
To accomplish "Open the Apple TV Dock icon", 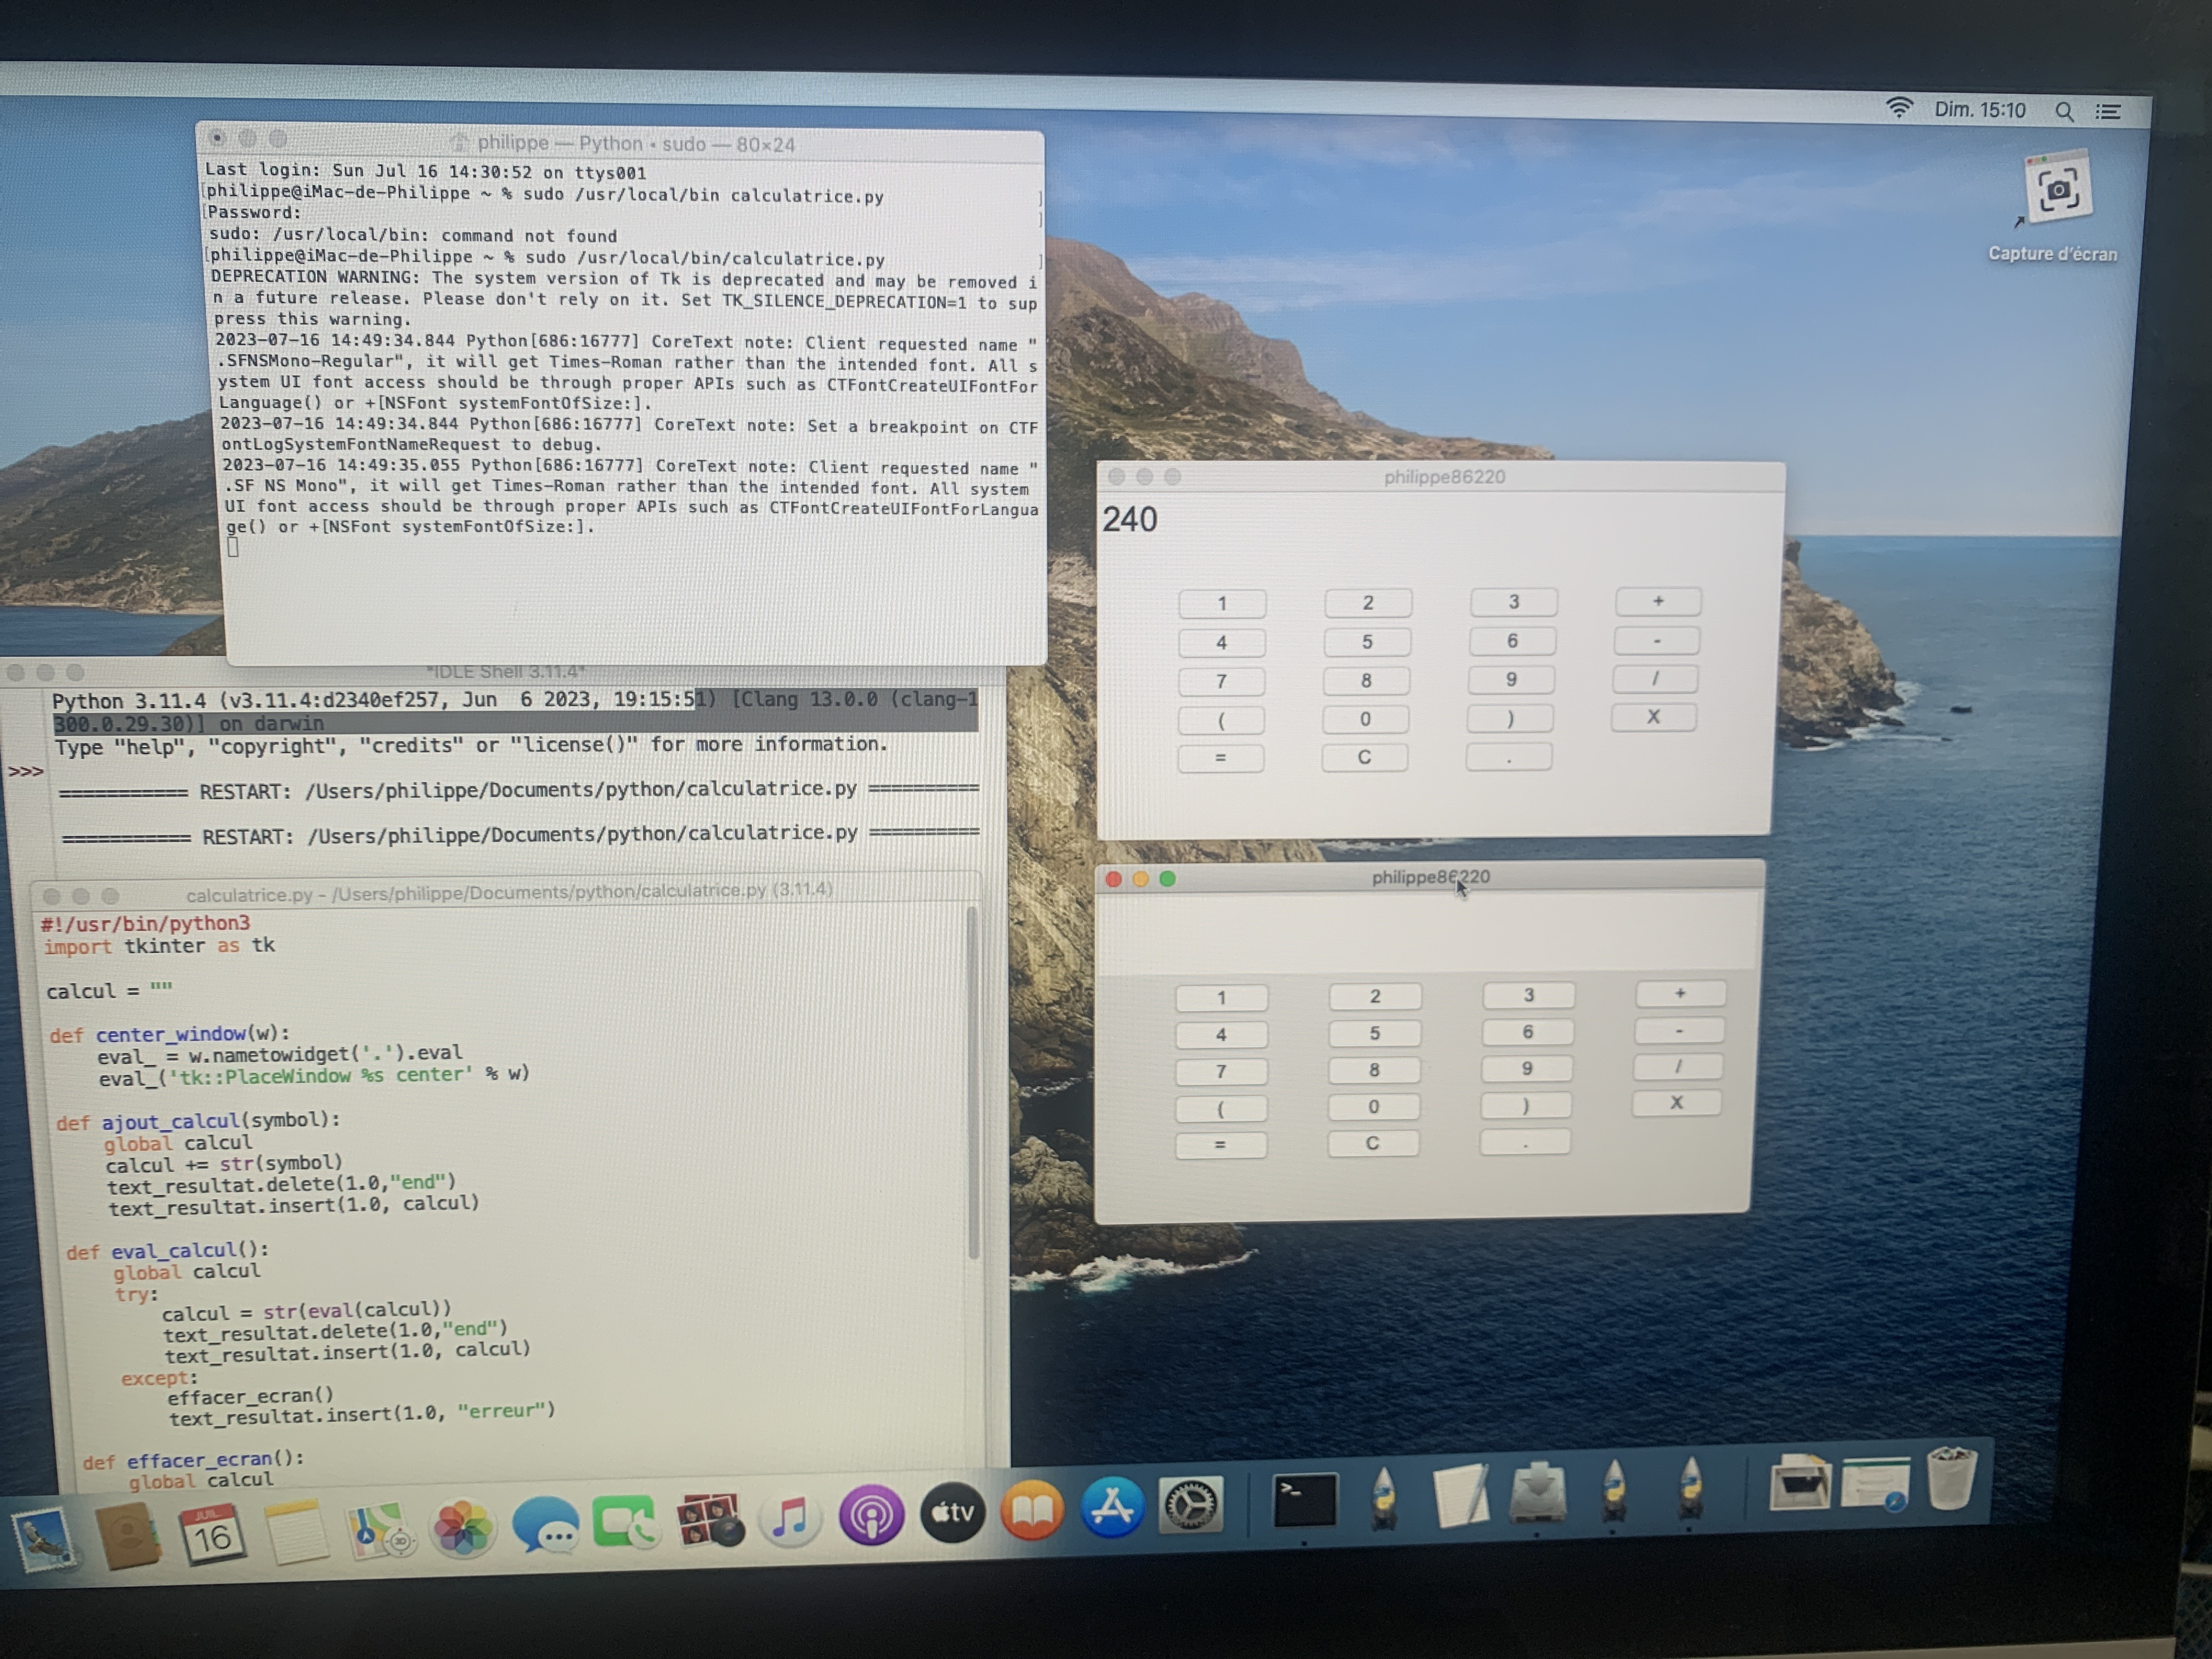I will click(x=952, y=1513).
